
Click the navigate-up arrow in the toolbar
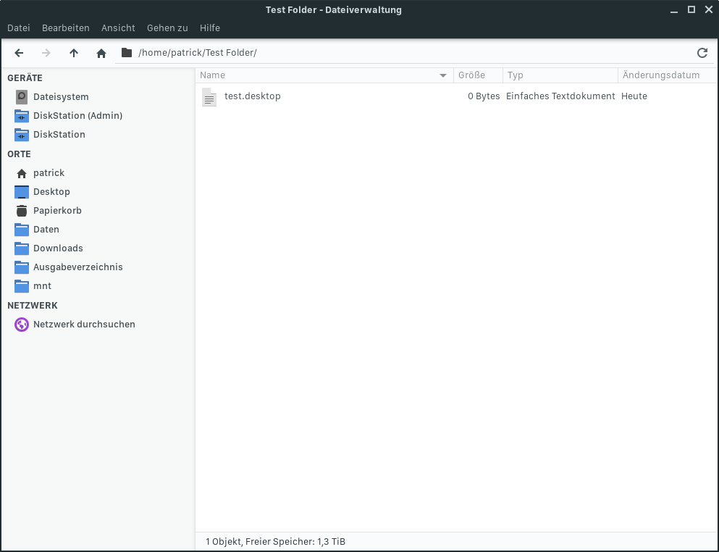coord(73,52)
